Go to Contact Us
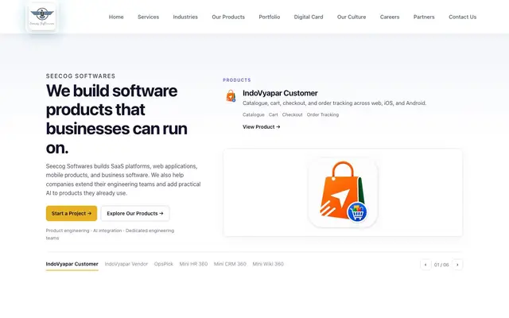Image resolution: width=509 pixels, height=318 pixels. (463, 17)
